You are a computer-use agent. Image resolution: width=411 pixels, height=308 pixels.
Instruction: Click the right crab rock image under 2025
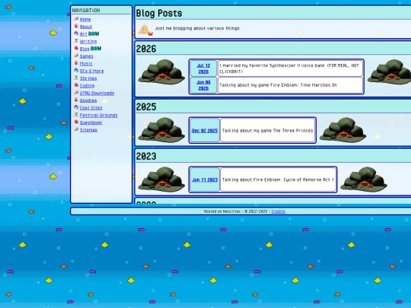[x=342, y=130]
